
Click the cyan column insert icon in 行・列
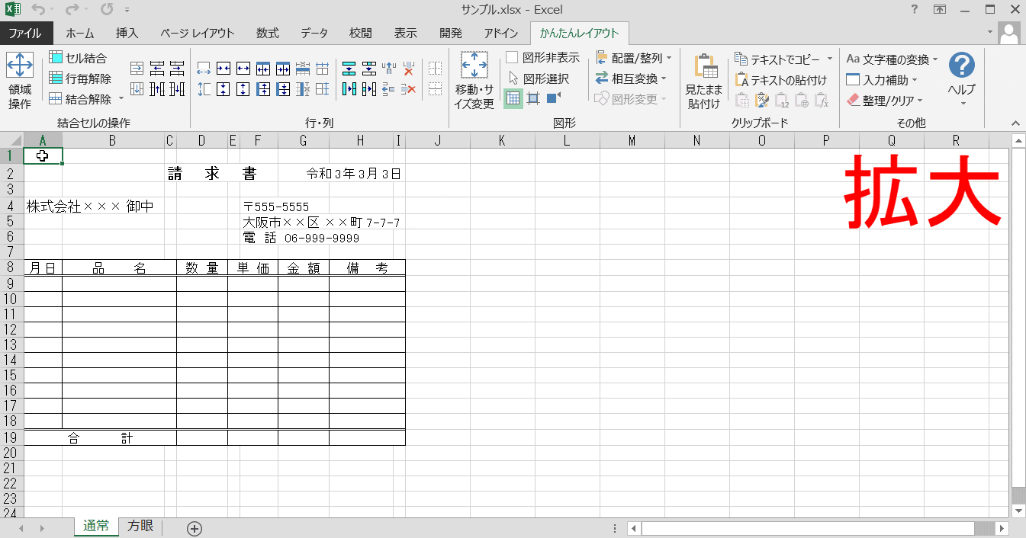click(x=349, y=89)
